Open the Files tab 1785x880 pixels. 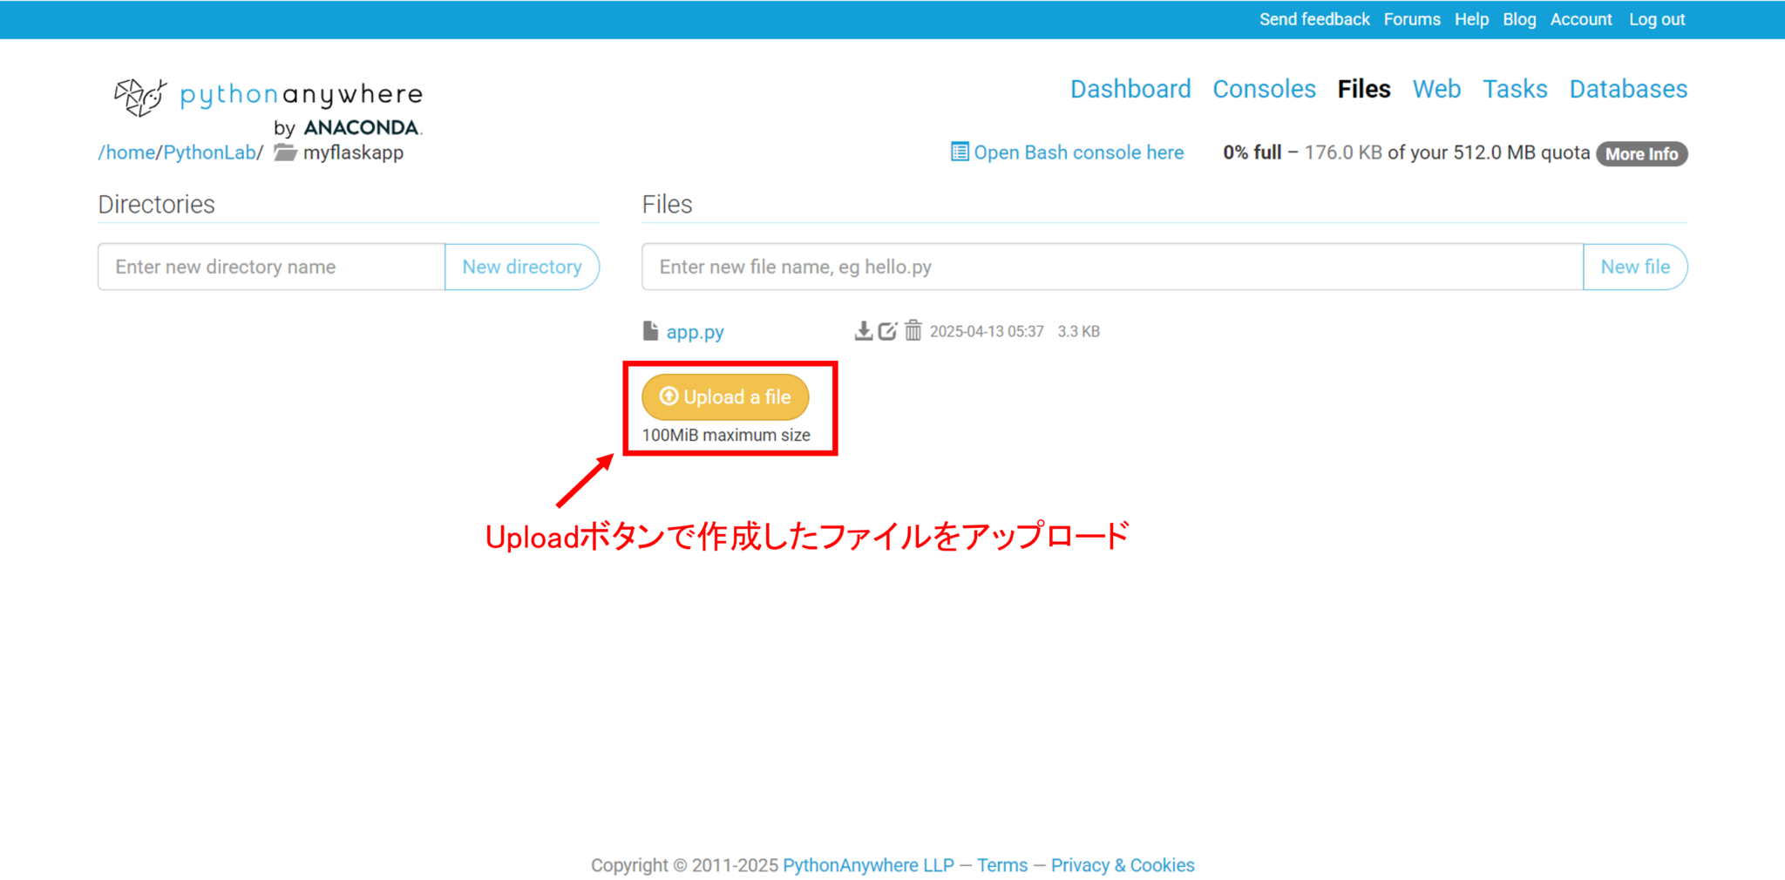(1363, 89)
